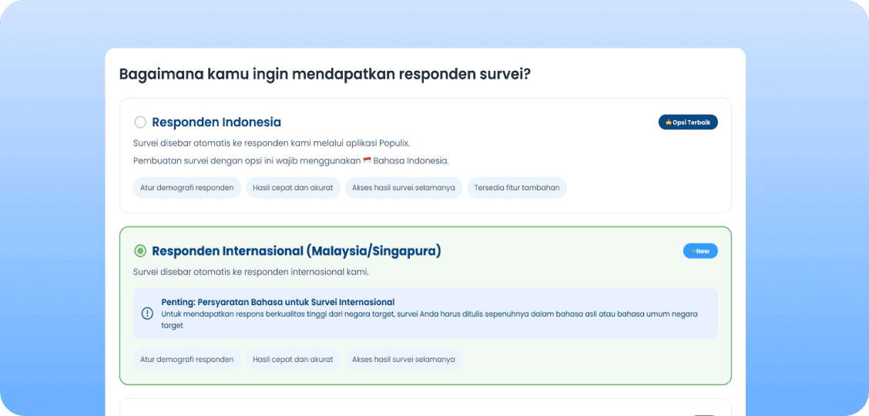Click the New badge
Screen dimensions: 869x416
tap(700, 251)
